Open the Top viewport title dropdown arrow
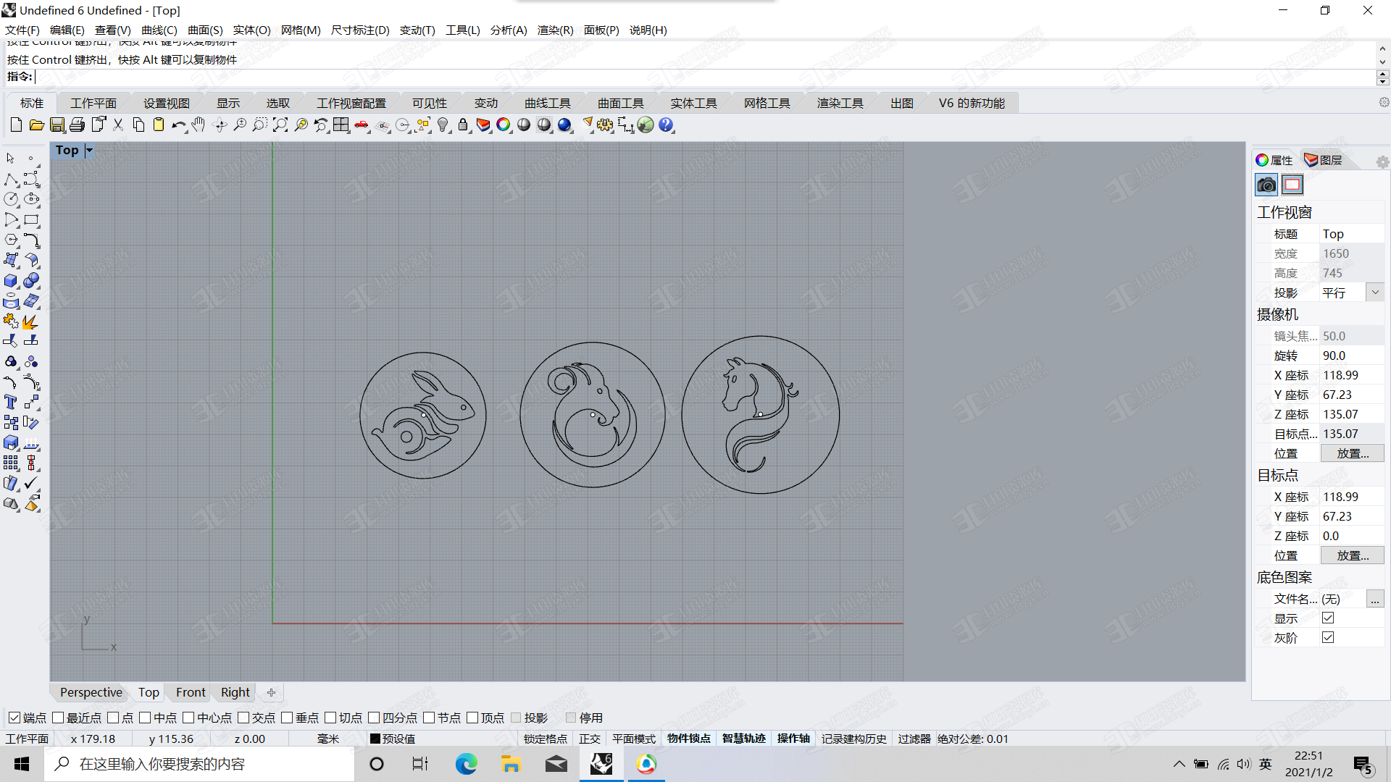The image size is (1391, 782). [89, 150]
